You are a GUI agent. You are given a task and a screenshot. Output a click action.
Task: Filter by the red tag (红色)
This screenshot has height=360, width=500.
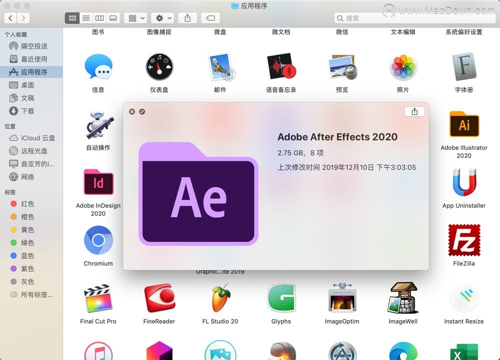point(31,204)
